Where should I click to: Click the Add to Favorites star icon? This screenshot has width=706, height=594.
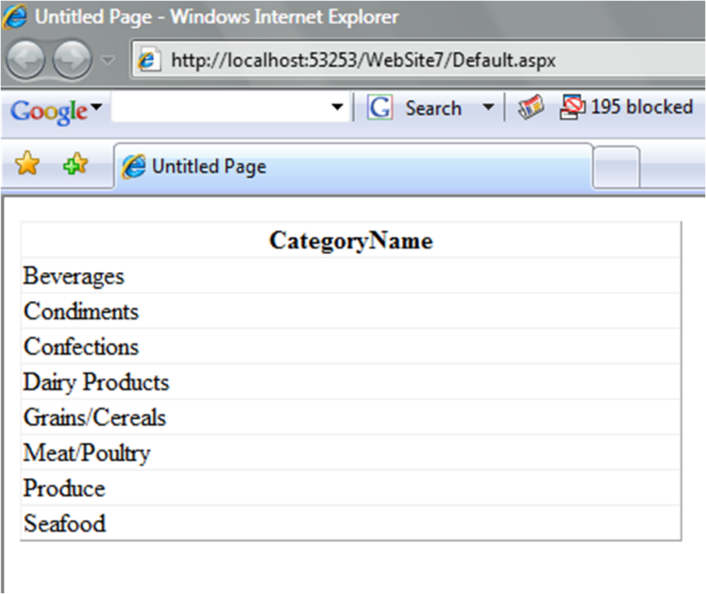click(75, 163)
